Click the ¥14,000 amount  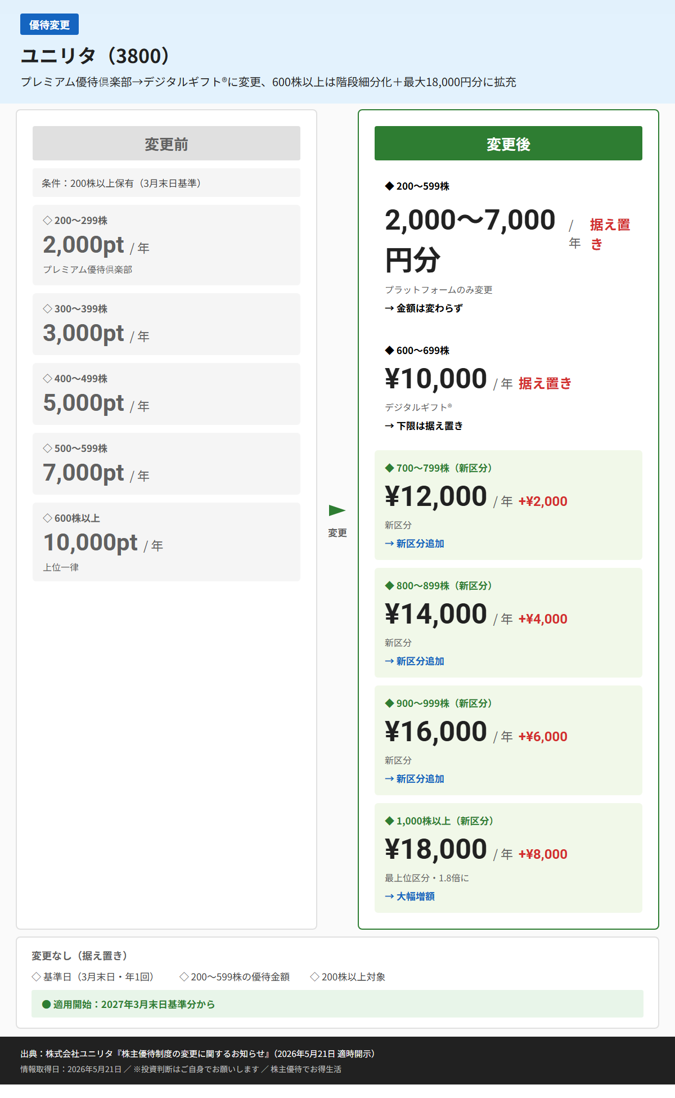pos(436,614)
